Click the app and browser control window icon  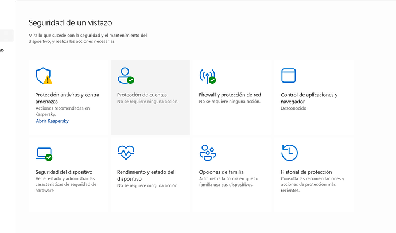tap(288, 75)
